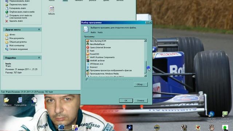Click Отправить этот файл по электронной почте
233x131 pixels.
21,16
